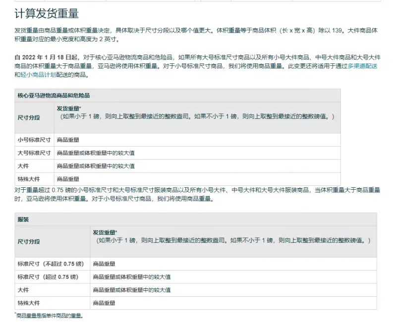
Task: Click the 大件 row in the core FBA table
Action: tap(177, 166)
